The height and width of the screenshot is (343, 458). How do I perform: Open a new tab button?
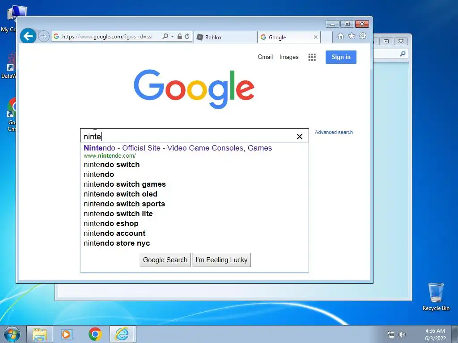(x=327, y=37)
